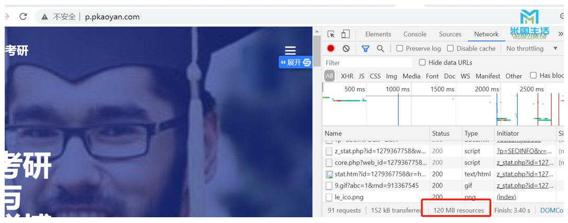Filter requests by Img
Image resolution: width=568 pixels, height=223 pixels.
coord(391,76)
